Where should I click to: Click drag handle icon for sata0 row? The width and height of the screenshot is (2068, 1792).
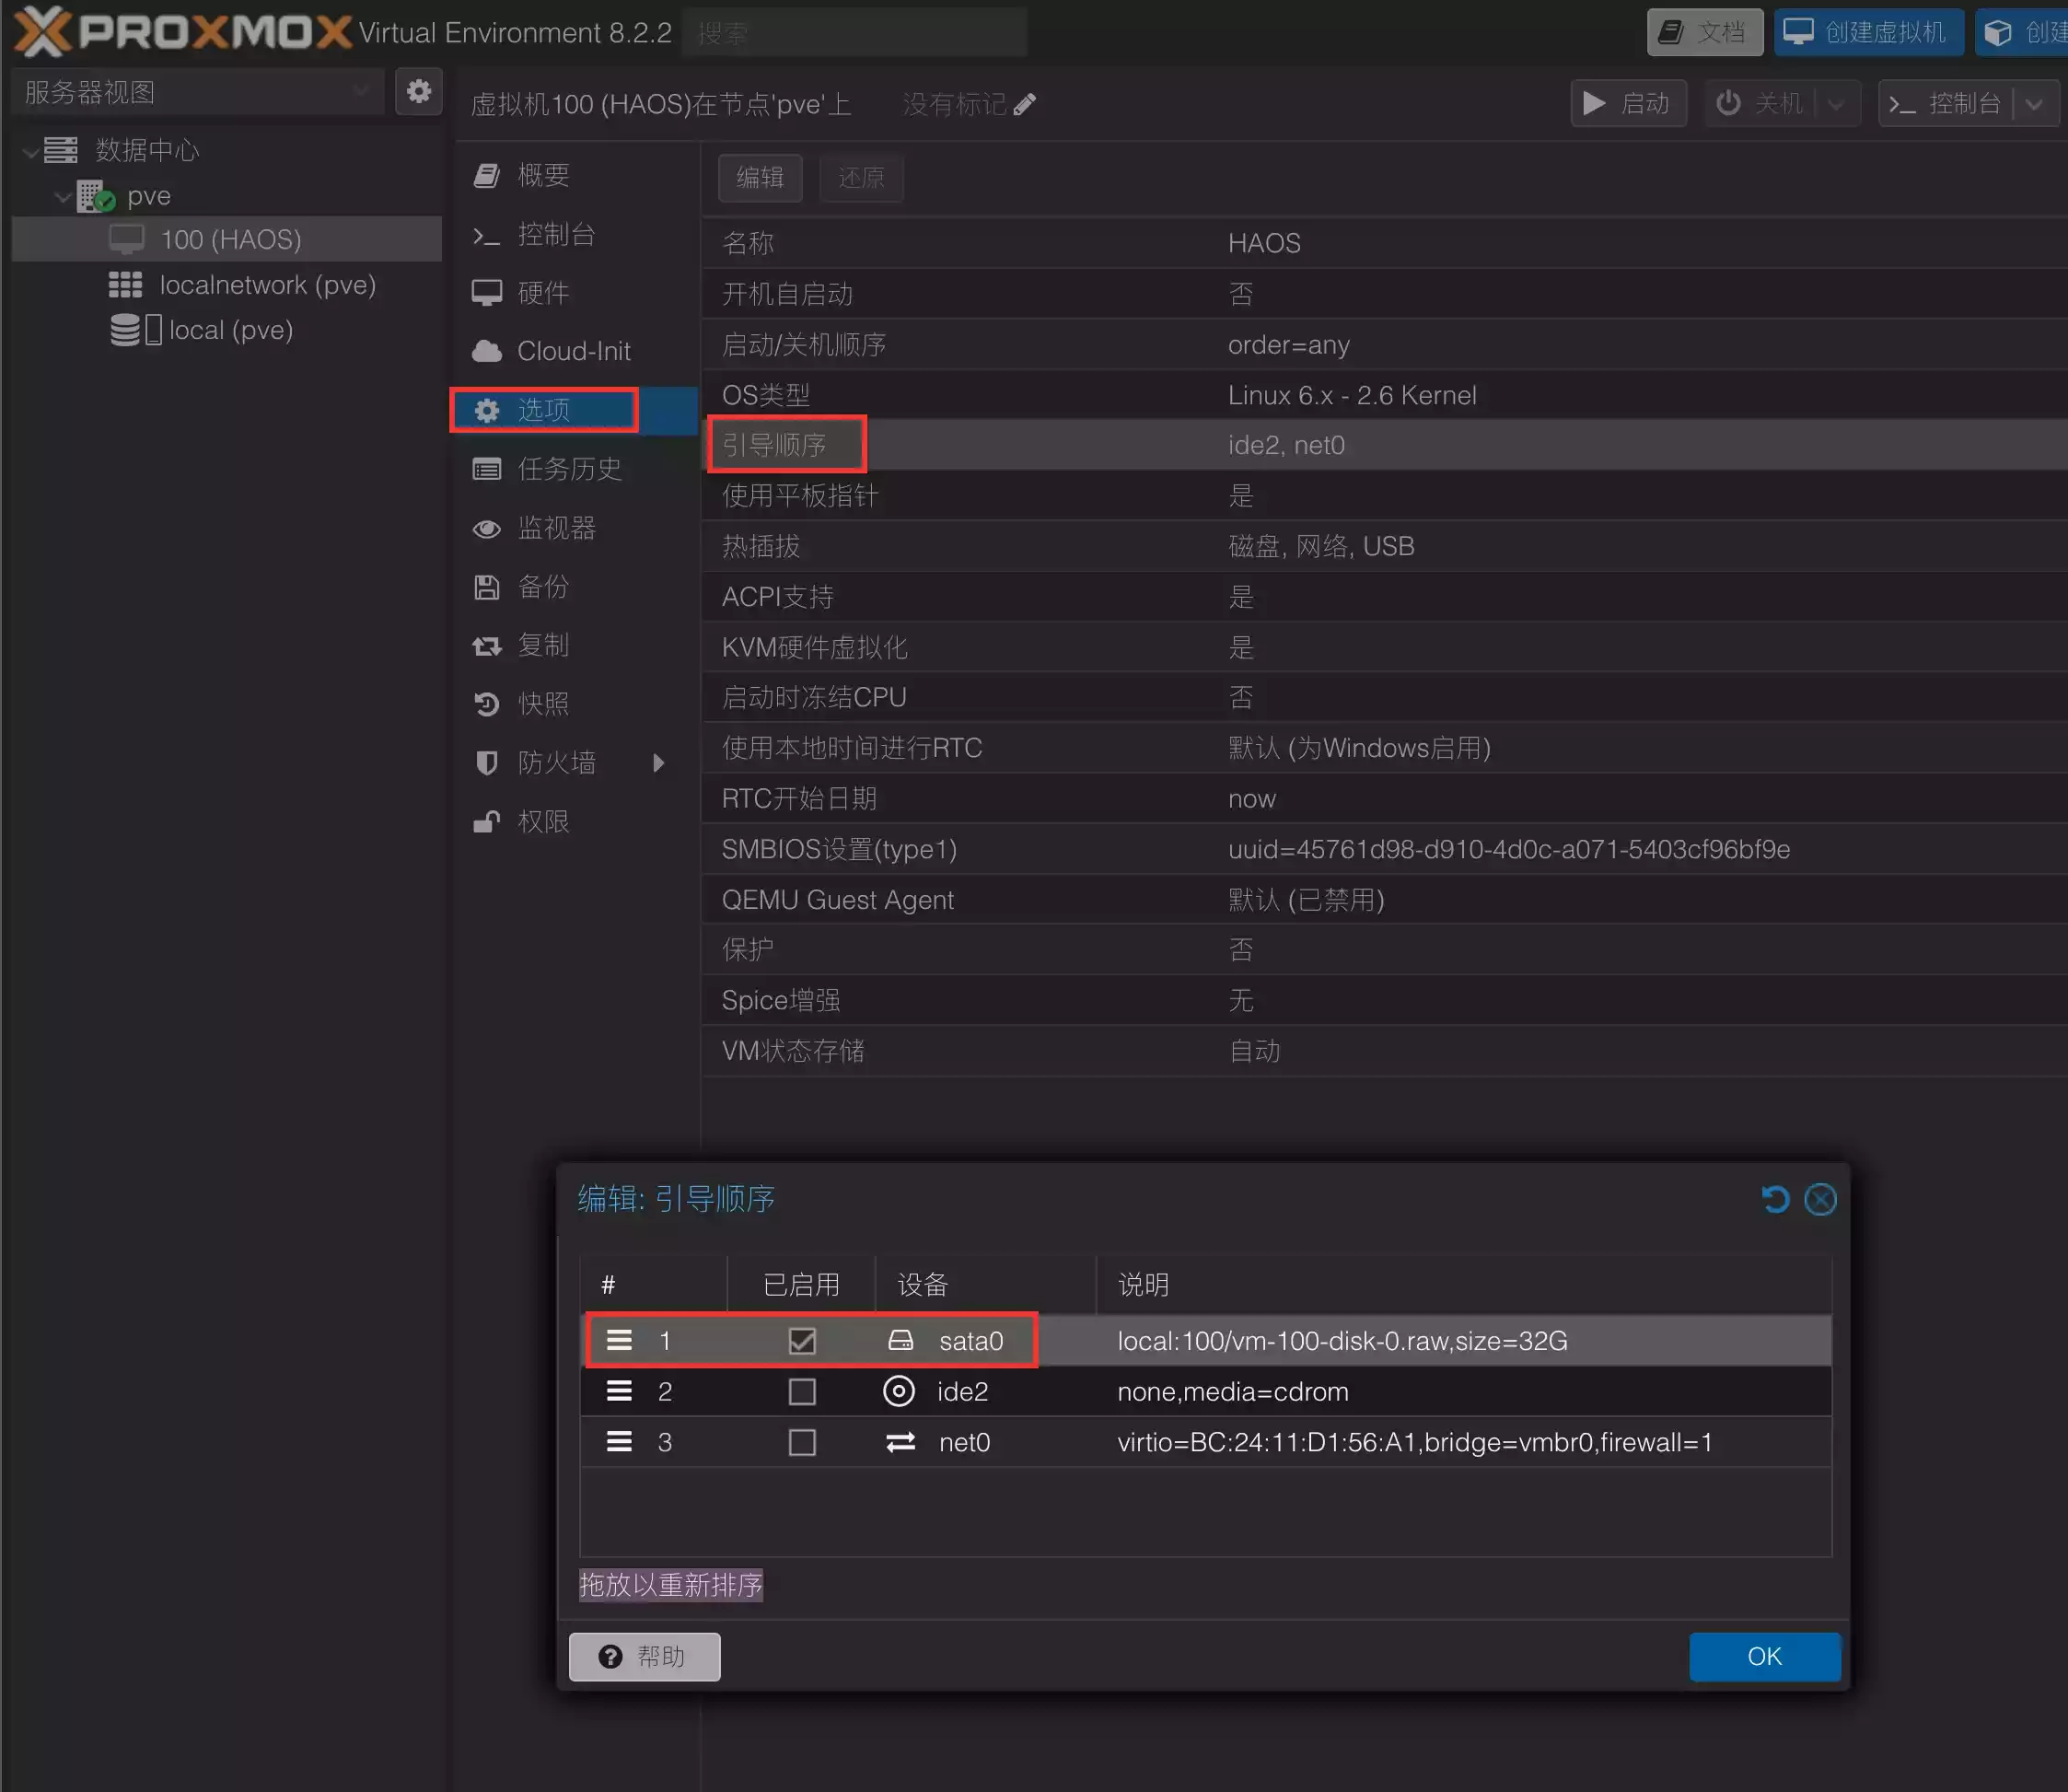pyautogui.click(x=619, y=1340)
